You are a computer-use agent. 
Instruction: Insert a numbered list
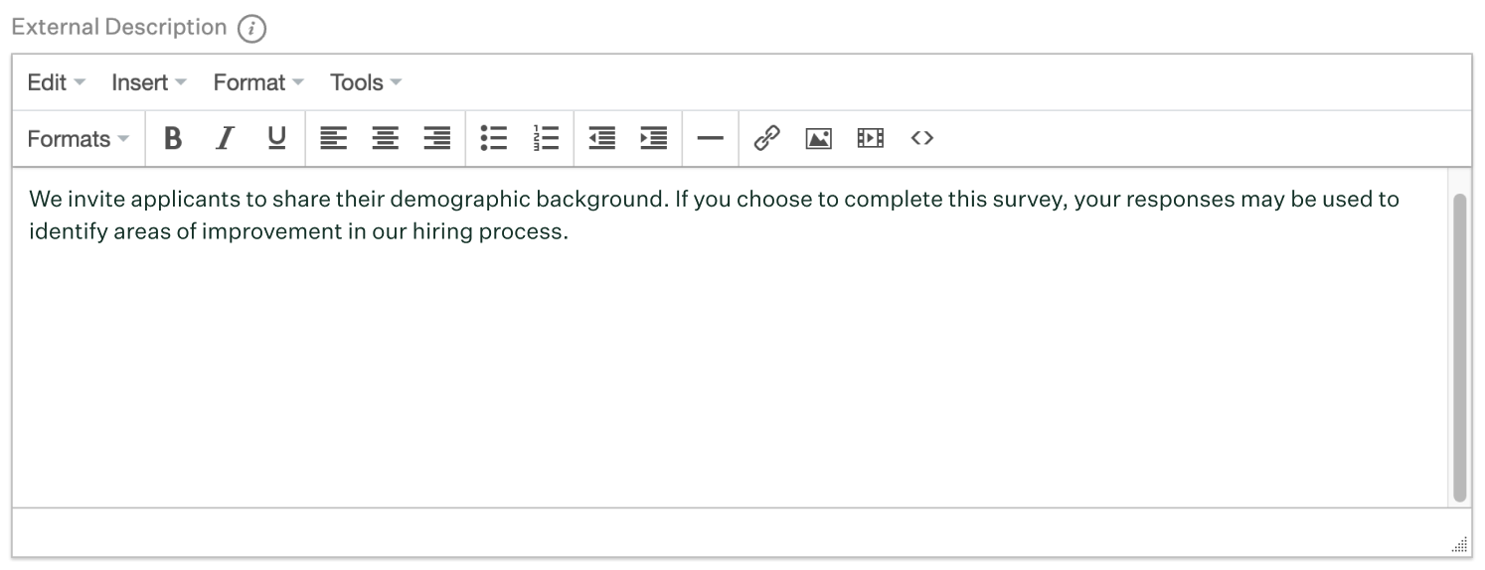tap(546, 139)
